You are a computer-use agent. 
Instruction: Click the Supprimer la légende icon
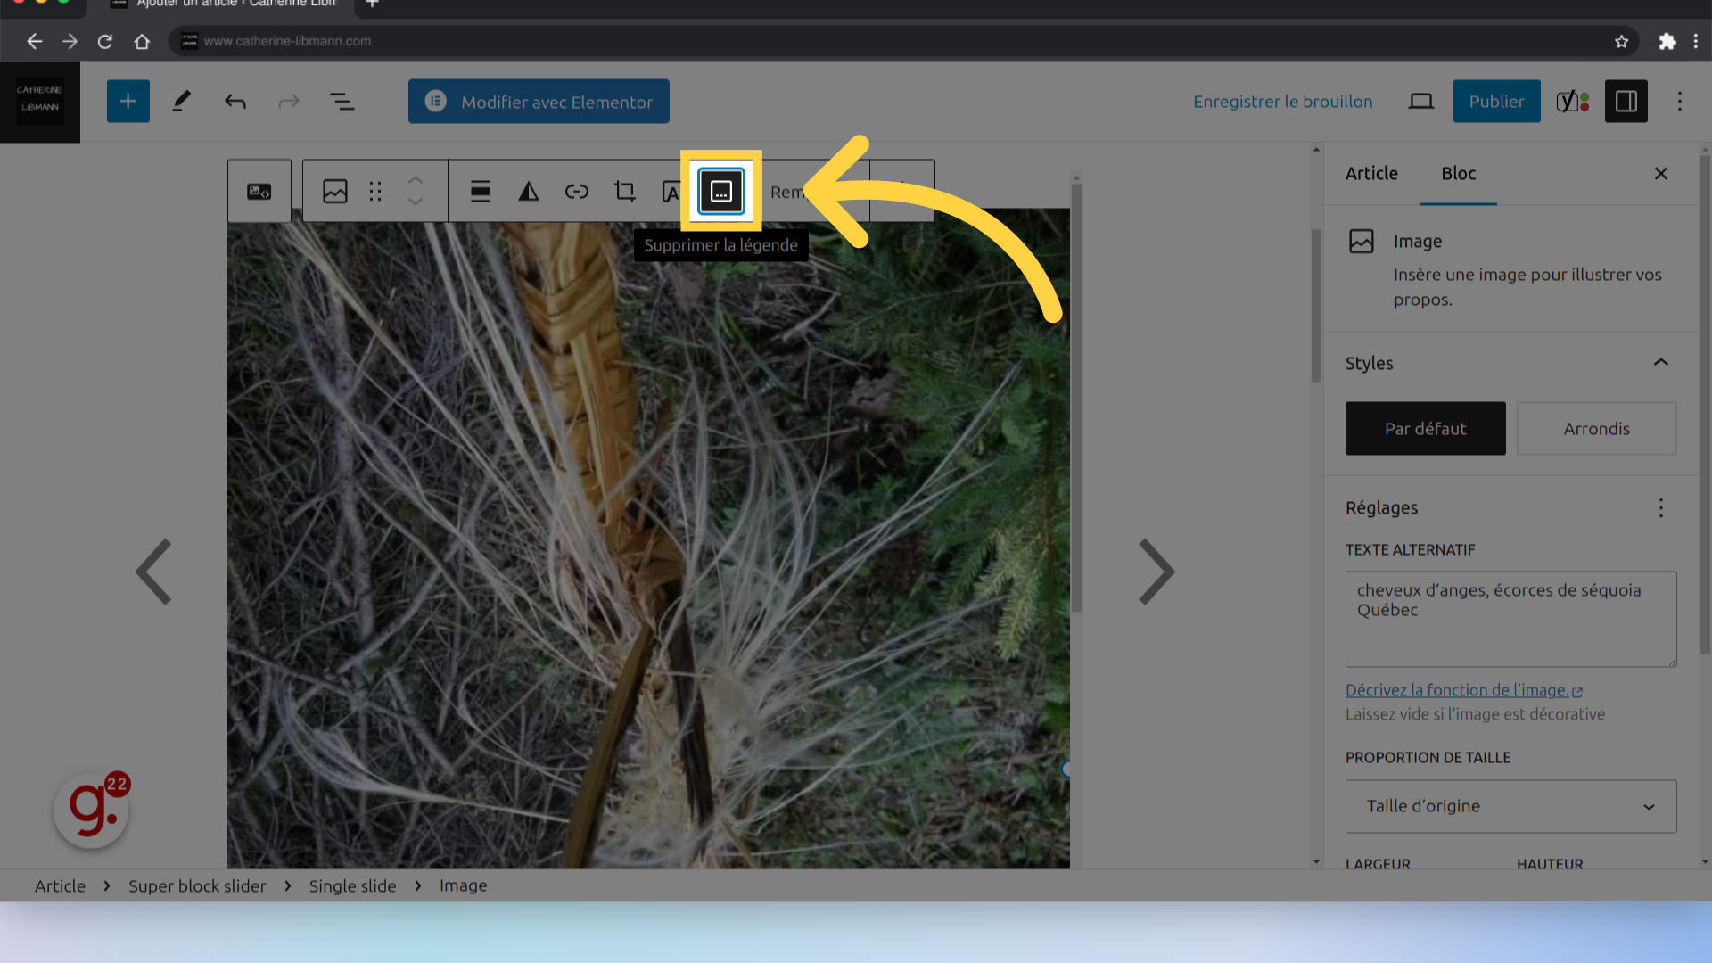pos(720,192)
